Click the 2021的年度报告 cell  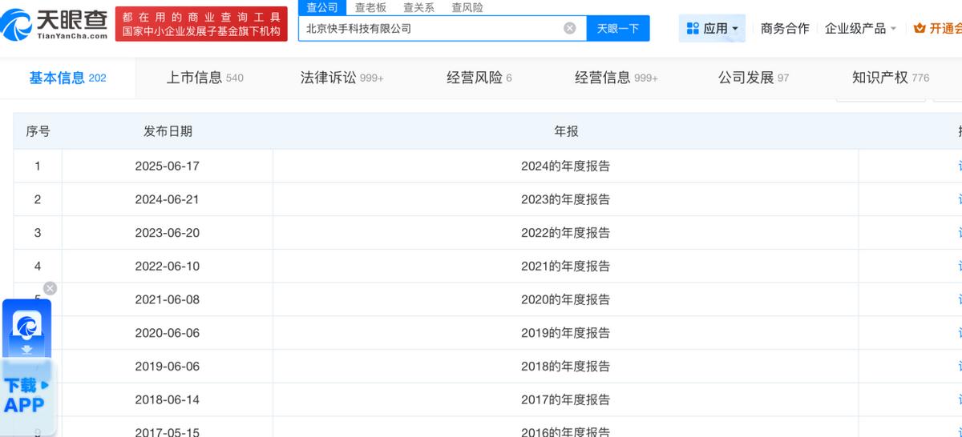(566, 266)
